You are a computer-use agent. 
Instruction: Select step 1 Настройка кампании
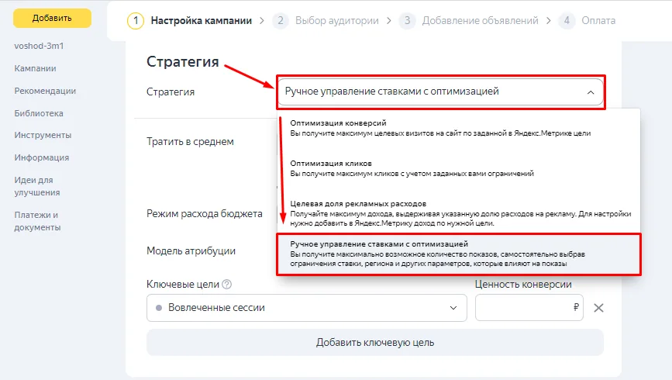coord(190,21)
